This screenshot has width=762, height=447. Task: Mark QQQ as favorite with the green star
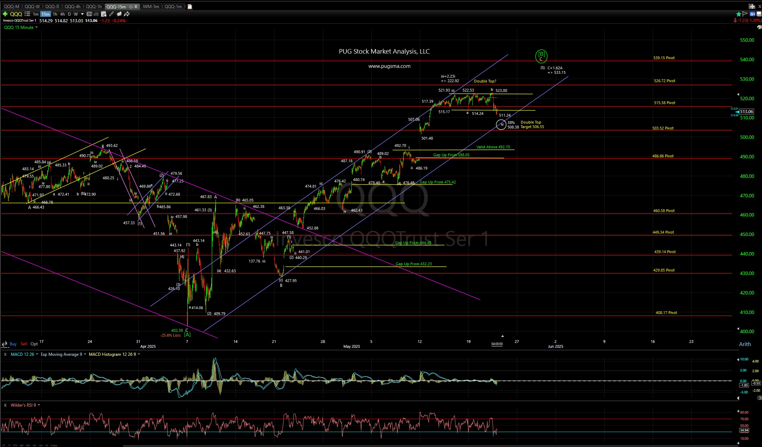738,14
